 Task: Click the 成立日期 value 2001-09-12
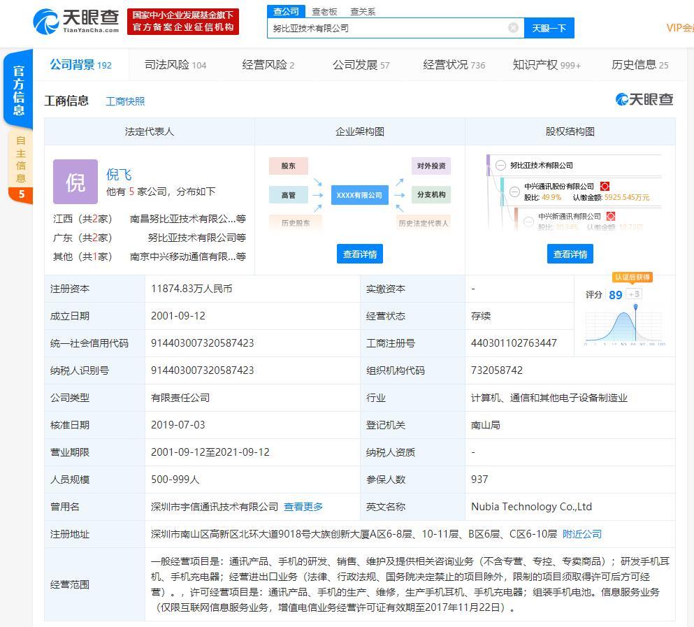tap(178, 316)
